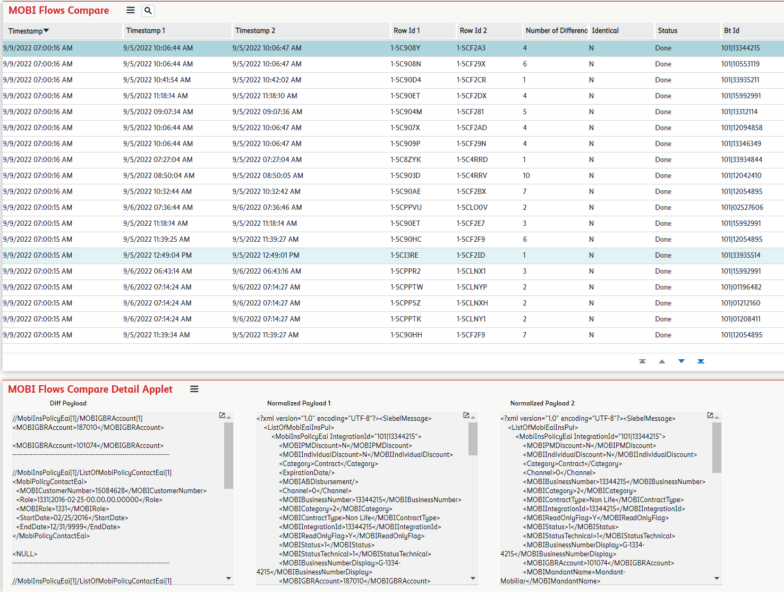Open the MOBI Flows Compare applet menu
Image resolution: width=784 pixels, height=593 pixels.
(131, 10)
